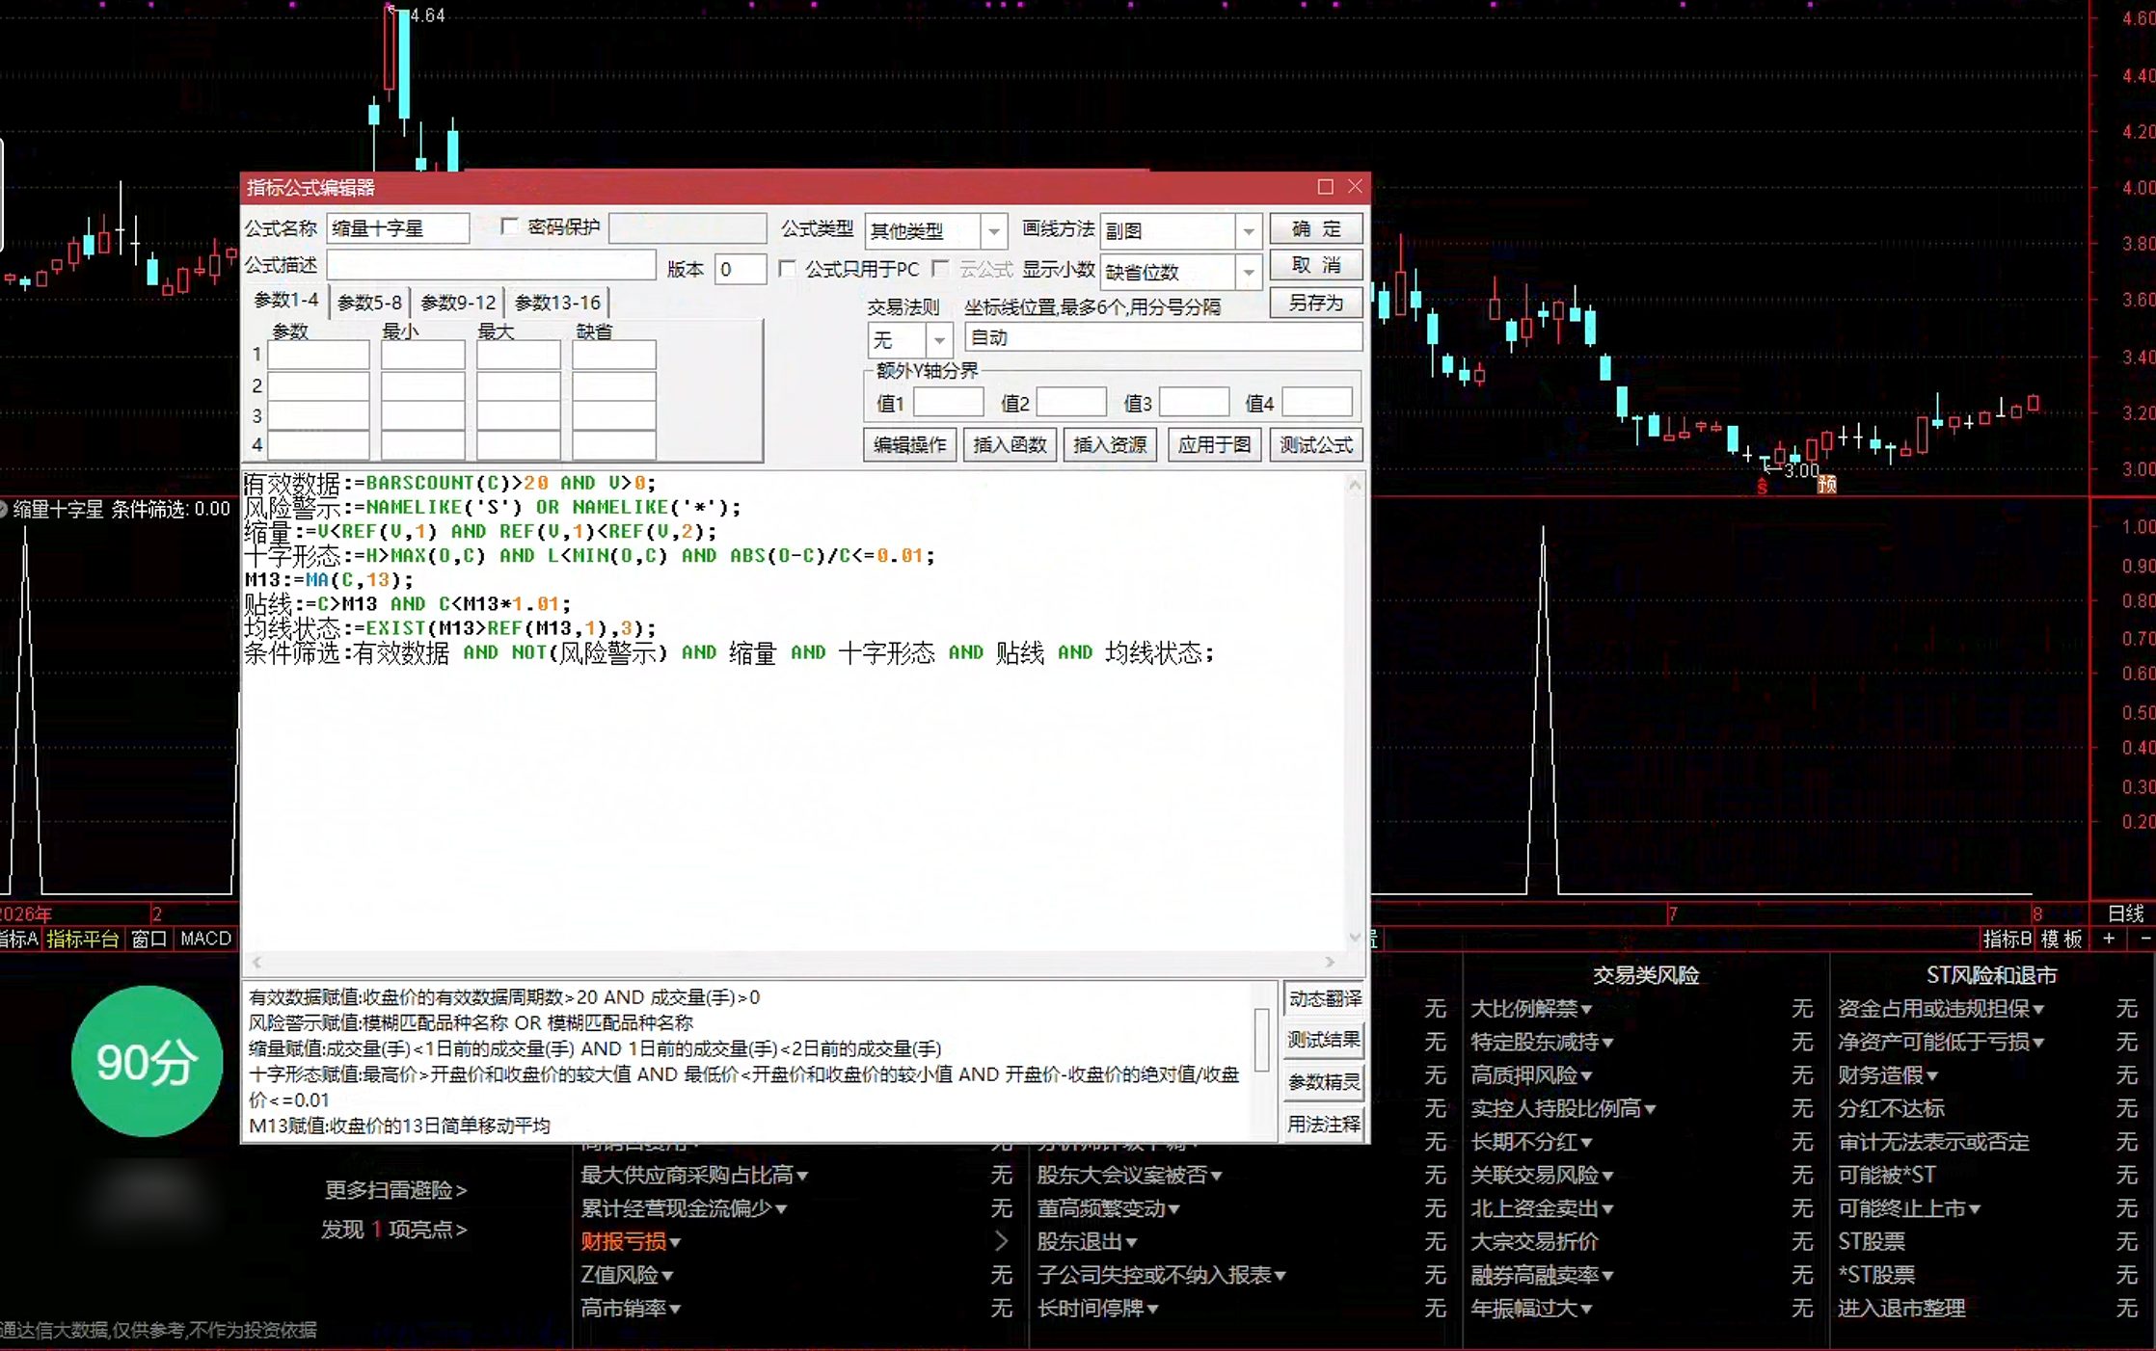This screenshot has width=2156, height=1351.
Task: Click the 插入资源 button
Action: [1110, 445]
